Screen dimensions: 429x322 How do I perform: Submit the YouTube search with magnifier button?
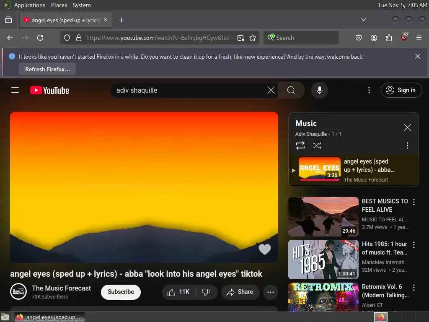coord(291,90)
